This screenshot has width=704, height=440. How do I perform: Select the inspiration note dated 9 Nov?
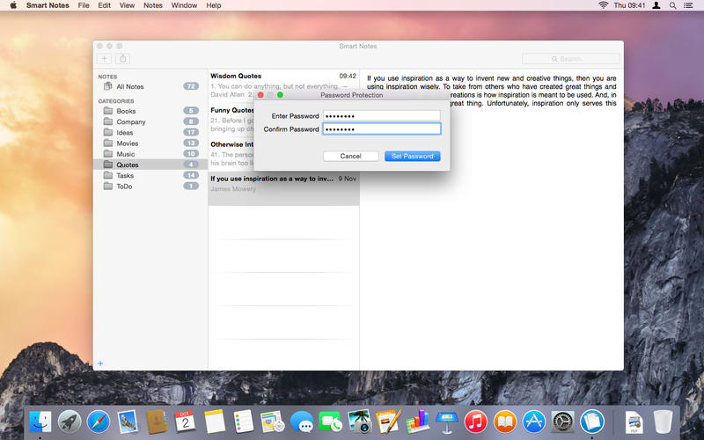click(x=283, y=188)
